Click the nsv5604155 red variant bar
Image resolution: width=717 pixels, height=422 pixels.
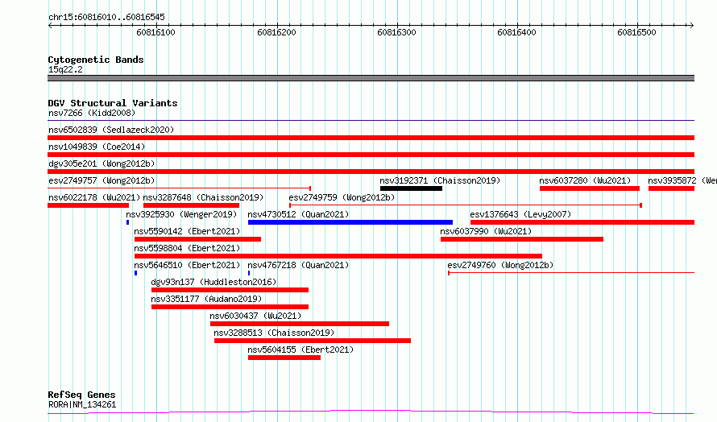click(284, 358)
